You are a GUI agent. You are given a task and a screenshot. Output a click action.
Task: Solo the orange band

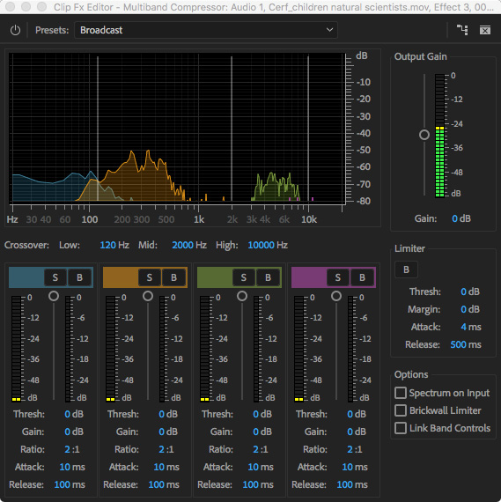(149, 277)
